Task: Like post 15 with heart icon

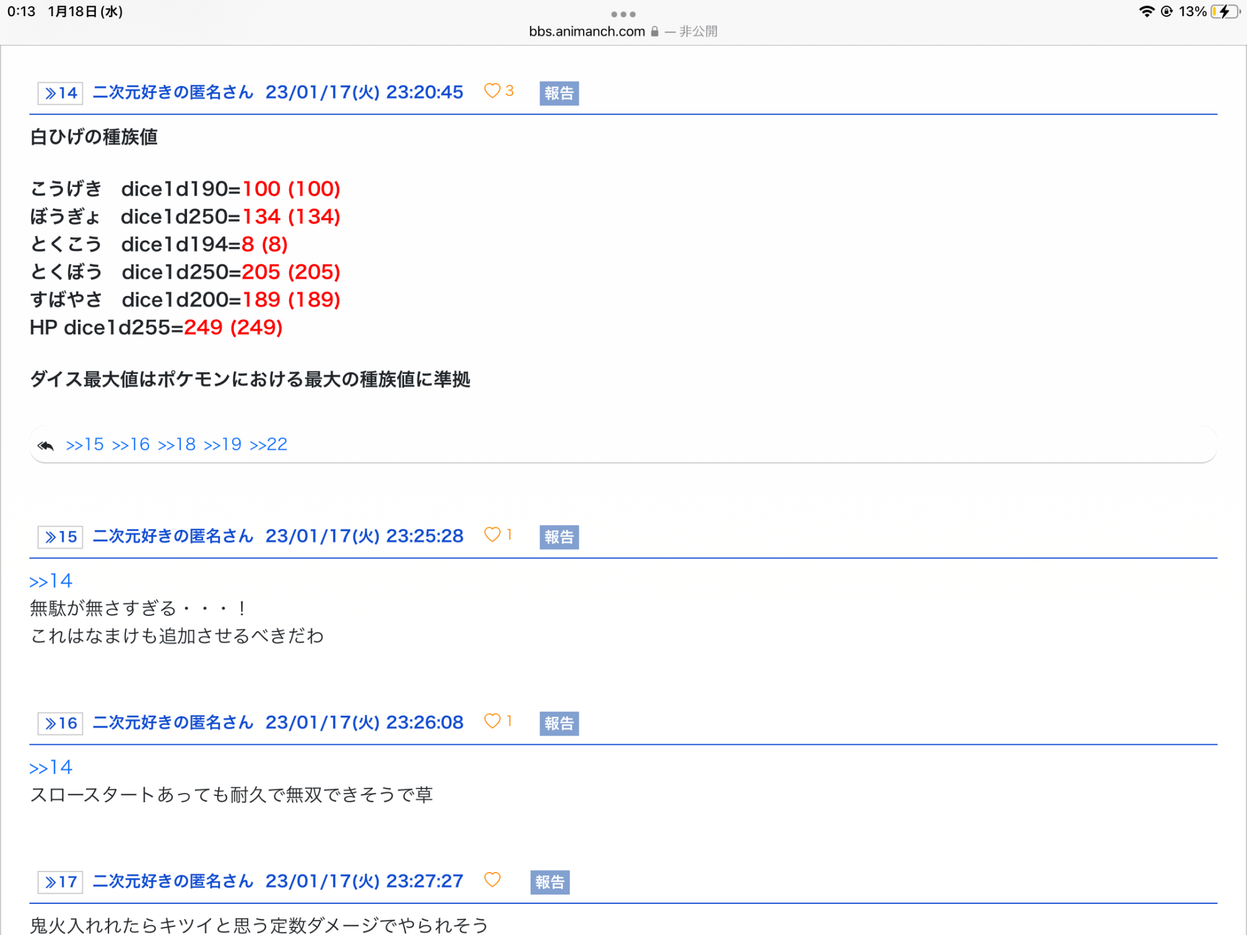Action: pos(493,535)
